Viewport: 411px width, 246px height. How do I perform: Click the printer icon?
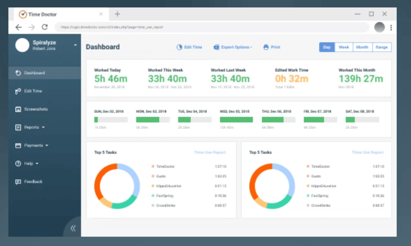(x=266, y=47)
